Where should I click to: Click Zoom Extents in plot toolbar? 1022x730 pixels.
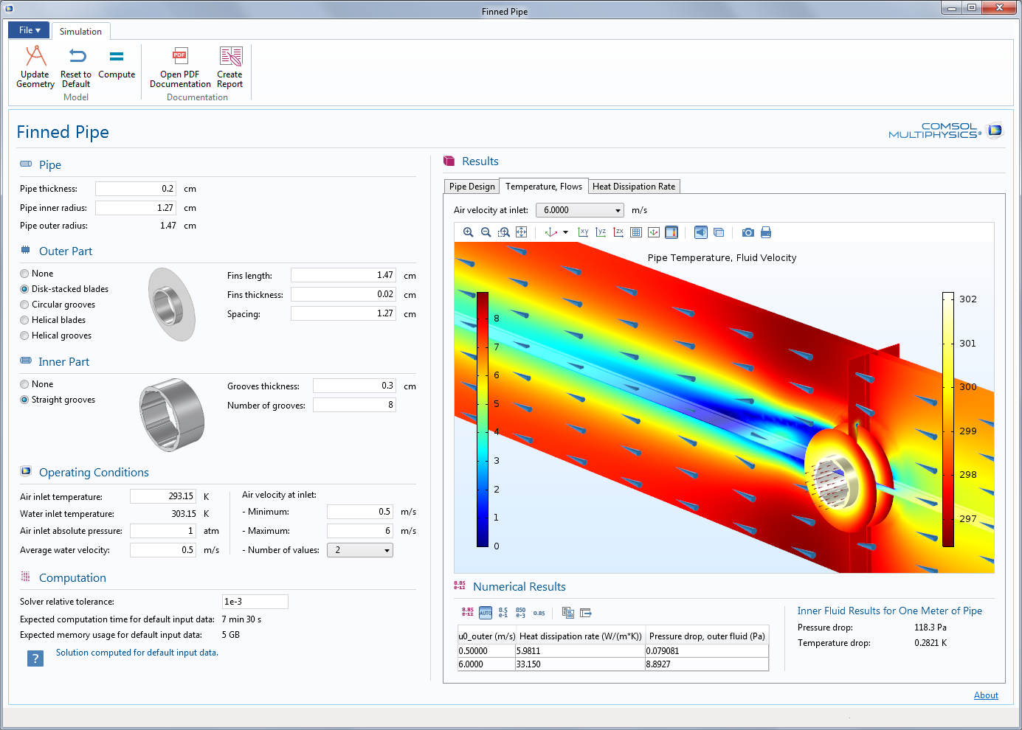click(521, 232)
